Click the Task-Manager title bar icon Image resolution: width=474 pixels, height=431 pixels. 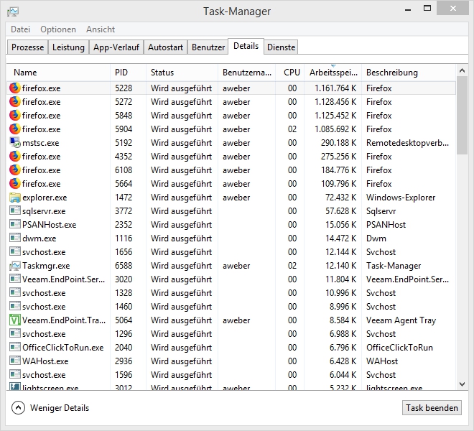pos(12,11)
